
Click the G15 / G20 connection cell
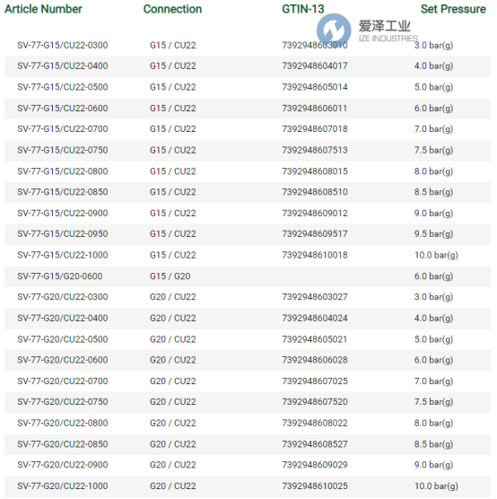click(x=170, y=276)
